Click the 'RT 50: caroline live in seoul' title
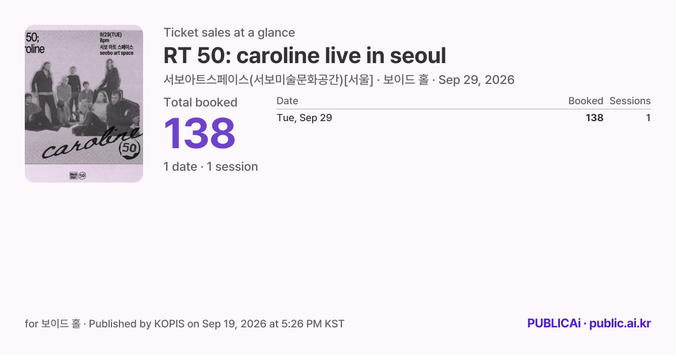This screenshot has height=355, width=676. (305, 56)
